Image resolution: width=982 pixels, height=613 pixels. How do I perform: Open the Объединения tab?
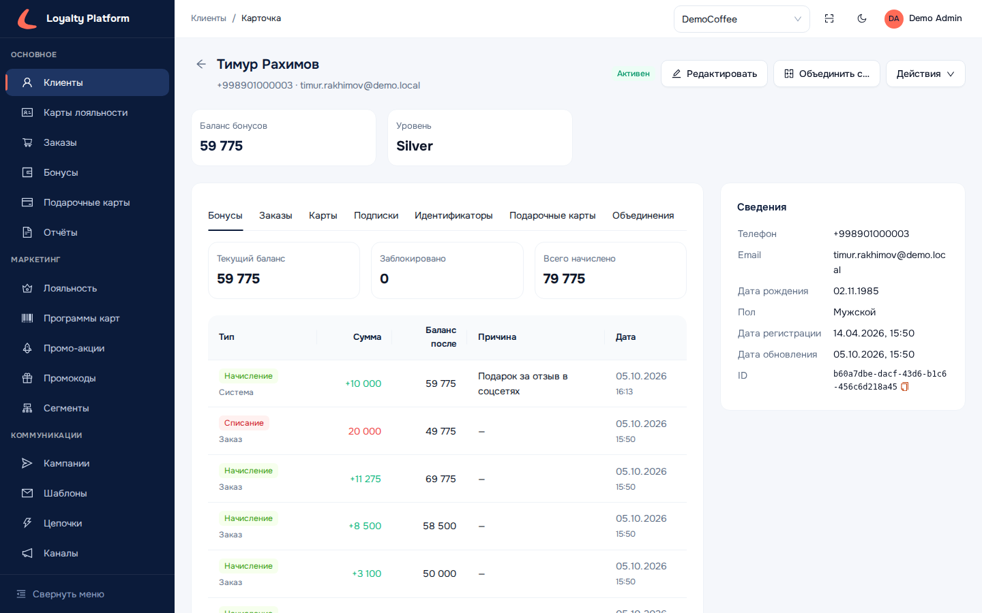pos(643,215)
